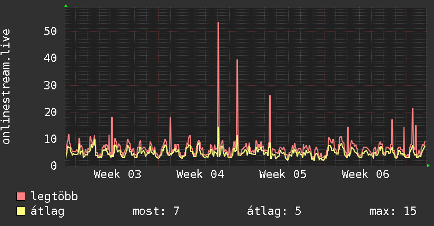Click the 40 y-axis label
The image size is (434, 226).
(51, 58)
